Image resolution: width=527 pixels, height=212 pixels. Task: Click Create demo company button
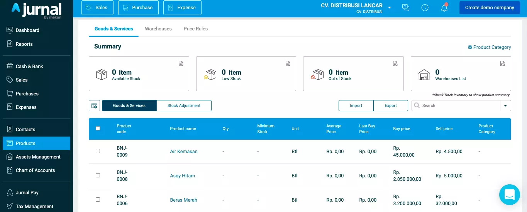coord(490,8)
